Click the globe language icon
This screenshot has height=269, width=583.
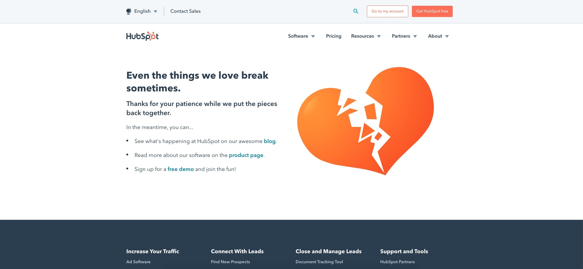pos(129,12)
